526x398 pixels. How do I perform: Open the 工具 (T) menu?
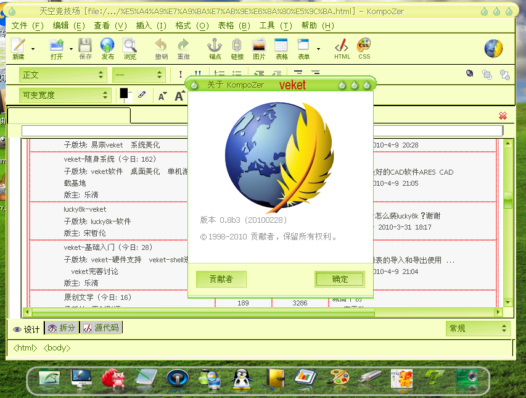coord(276,25)
